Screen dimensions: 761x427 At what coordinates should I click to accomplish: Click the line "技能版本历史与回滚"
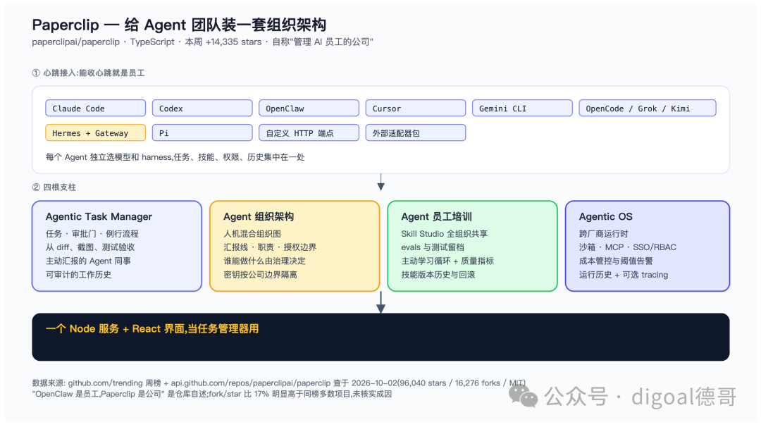click(x=438, y=275)
